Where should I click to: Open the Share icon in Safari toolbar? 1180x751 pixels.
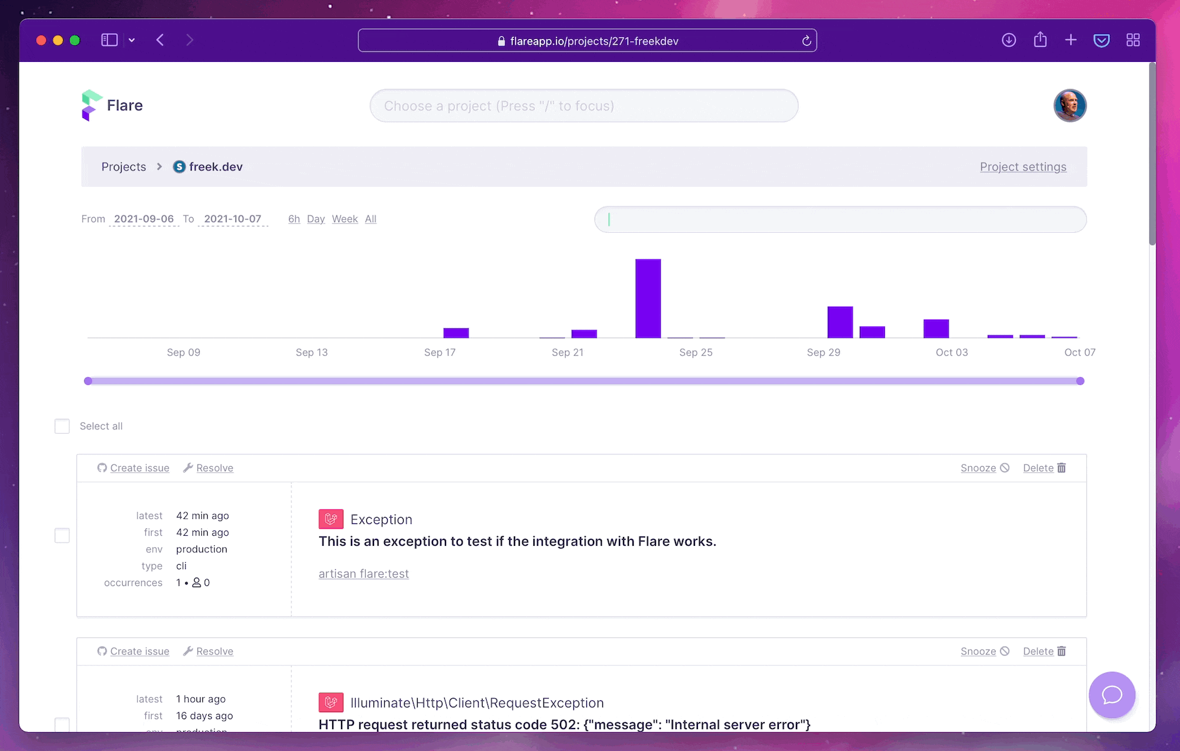1040,39
